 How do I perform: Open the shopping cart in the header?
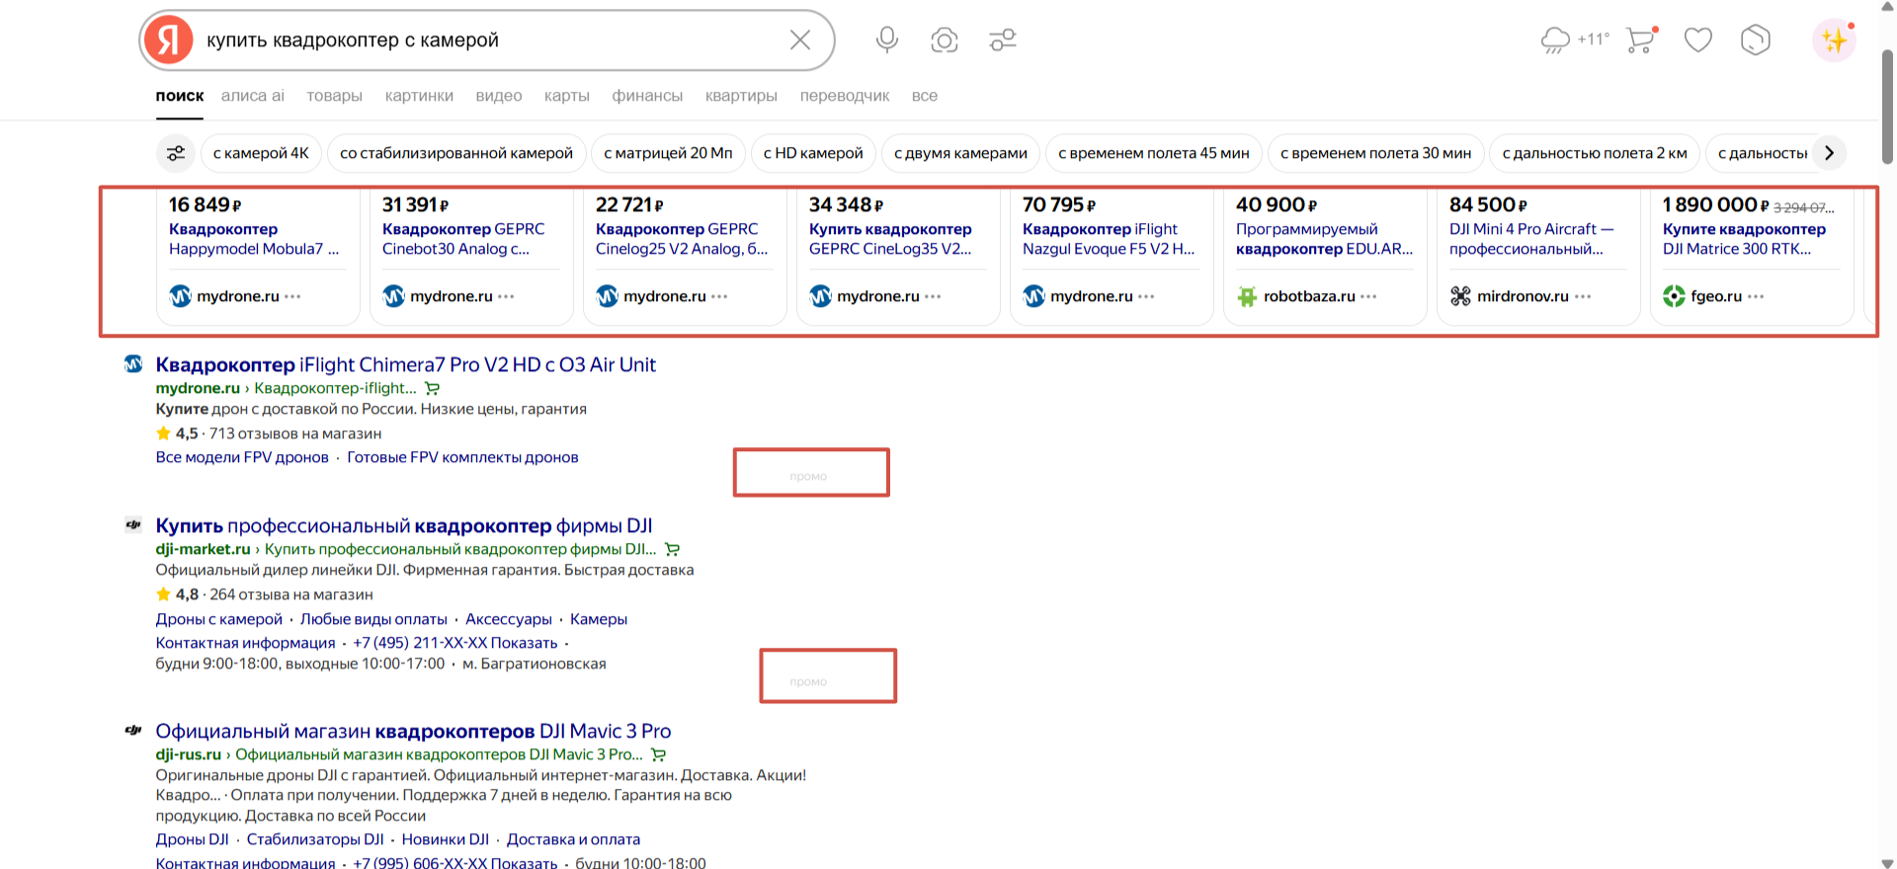tap(1641, 39)
